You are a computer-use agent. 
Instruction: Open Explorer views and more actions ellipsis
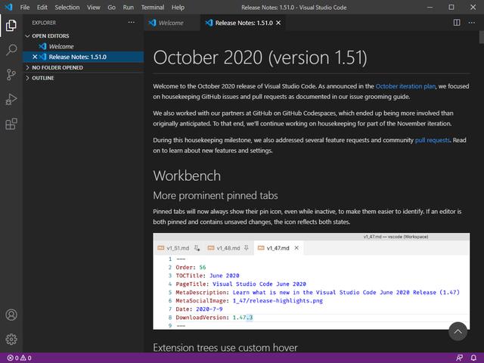131,22
